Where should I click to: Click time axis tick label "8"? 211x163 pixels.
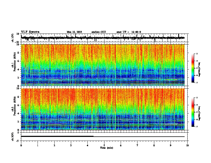154,145
